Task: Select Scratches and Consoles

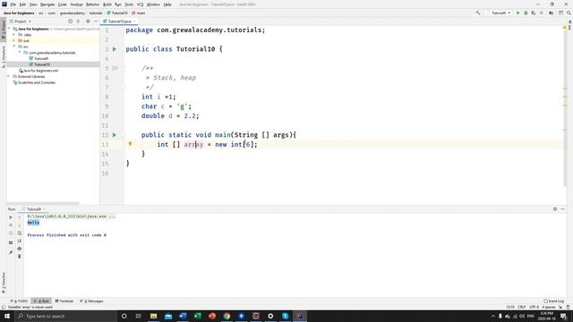Action: point(34,82)
